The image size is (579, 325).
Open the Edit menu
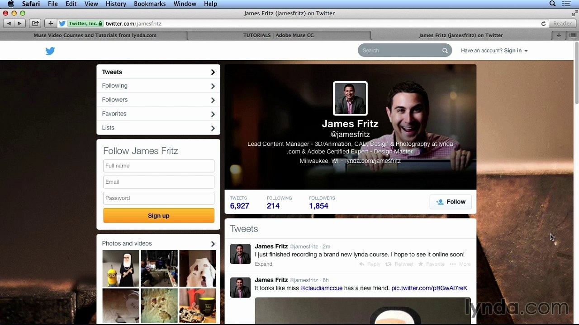[x=71, y=4]
